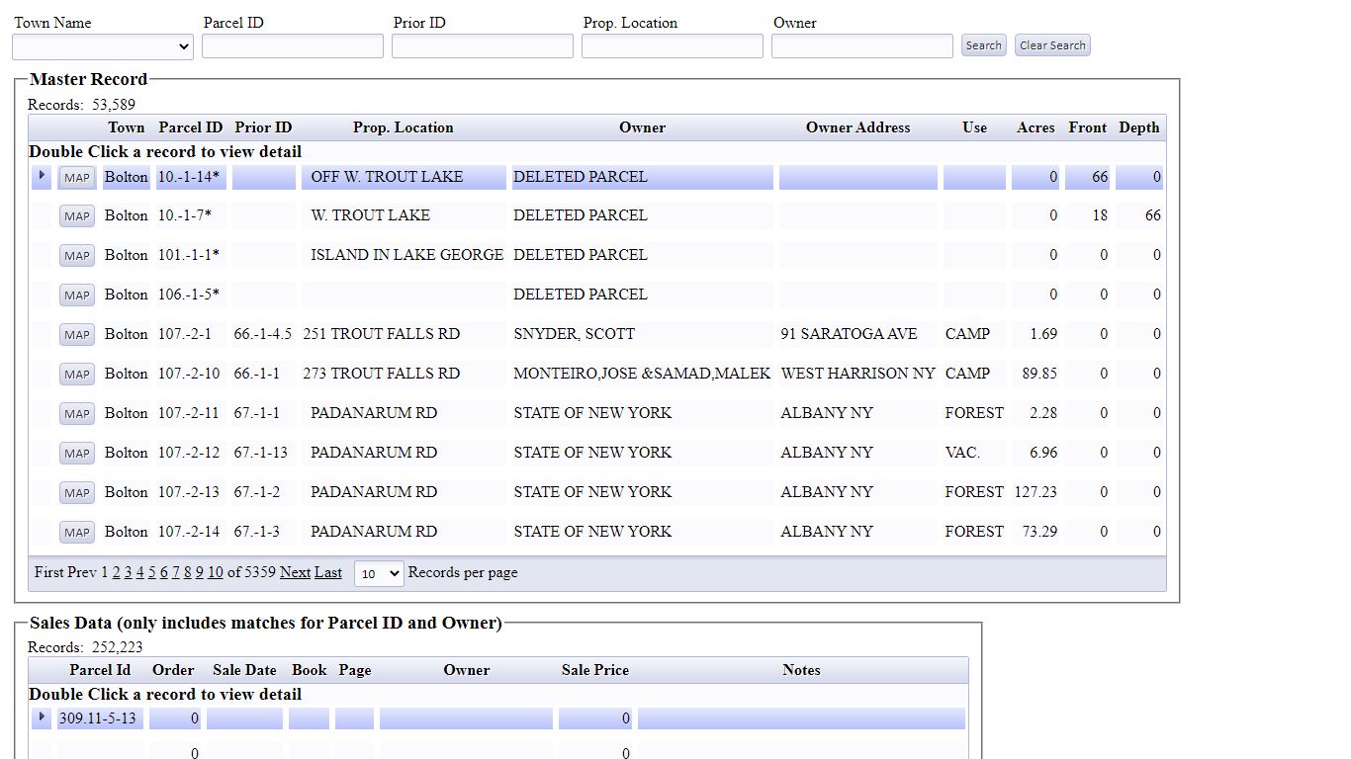Click the Clear Search button
Image resolution: width=1351 pixels, height=759 pixels.
[1052, 45]
